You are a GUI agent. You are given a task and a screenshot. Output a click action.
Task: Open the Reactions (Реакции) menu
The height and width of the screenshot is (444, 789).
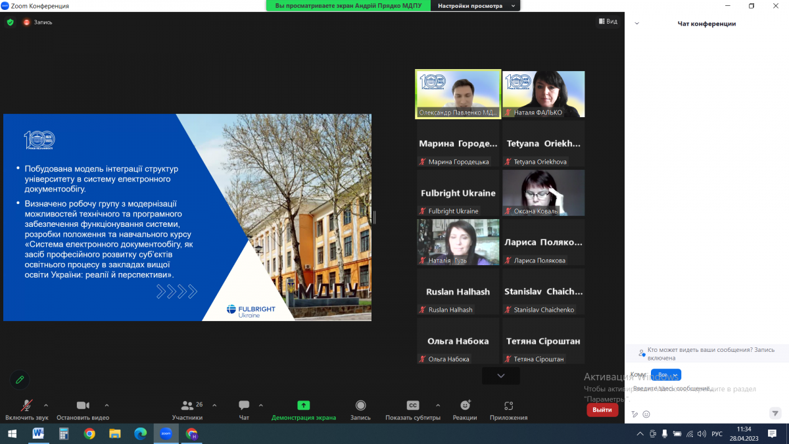tap(465, 406)
